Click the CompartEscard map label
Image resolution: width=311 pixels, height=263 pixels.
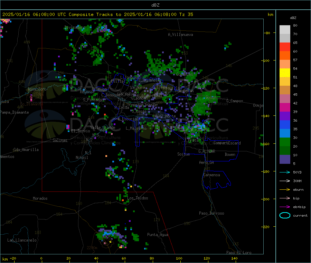pyautogui.click(x=227, y=143)
